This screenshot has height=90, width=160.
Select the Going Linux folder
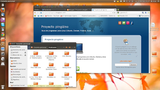click(x=67, y=65)
